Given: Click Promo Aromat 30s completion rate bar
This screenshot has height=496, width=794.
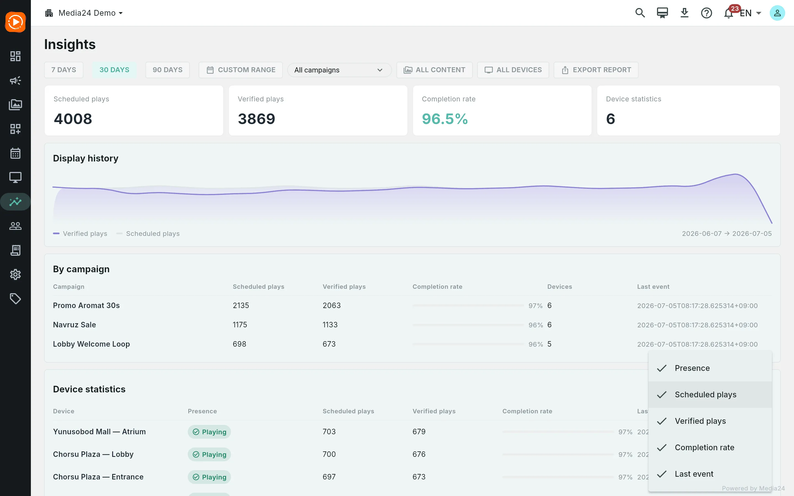Looking at the screenshot, I should pos(468,305).
